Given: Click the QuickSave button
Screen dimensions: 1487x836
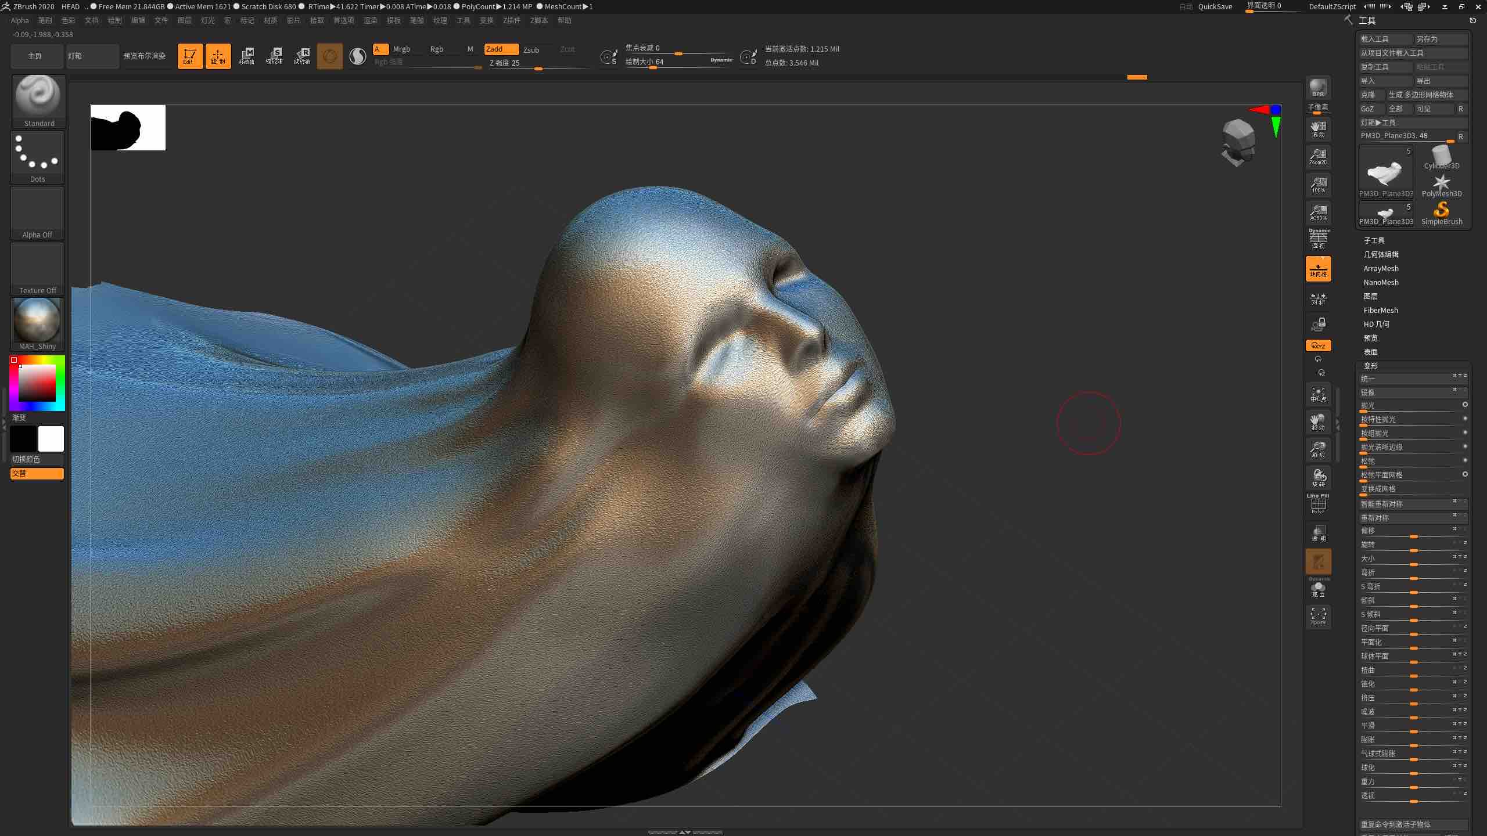Looking at the screenshot, I should [x=1214, y=6].
